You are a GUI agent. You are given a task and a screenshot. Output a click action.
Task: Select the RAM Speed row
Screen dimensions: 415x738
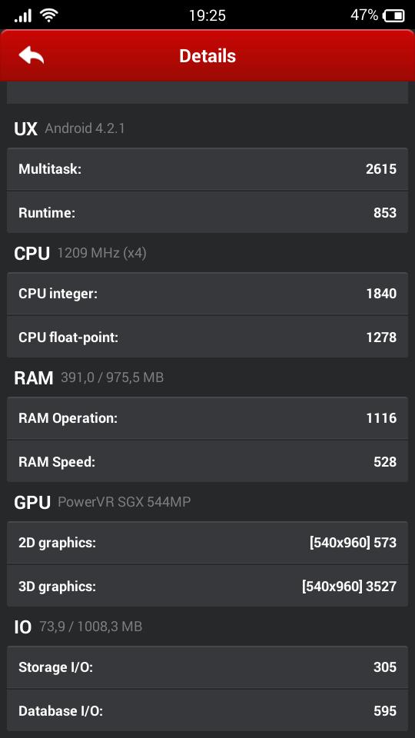[207, 461]
